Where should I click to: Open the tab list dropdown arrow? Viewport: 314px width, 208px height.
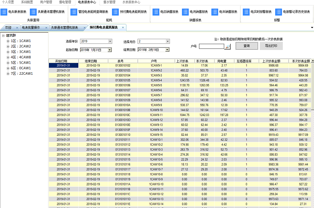tap(312, 27)
